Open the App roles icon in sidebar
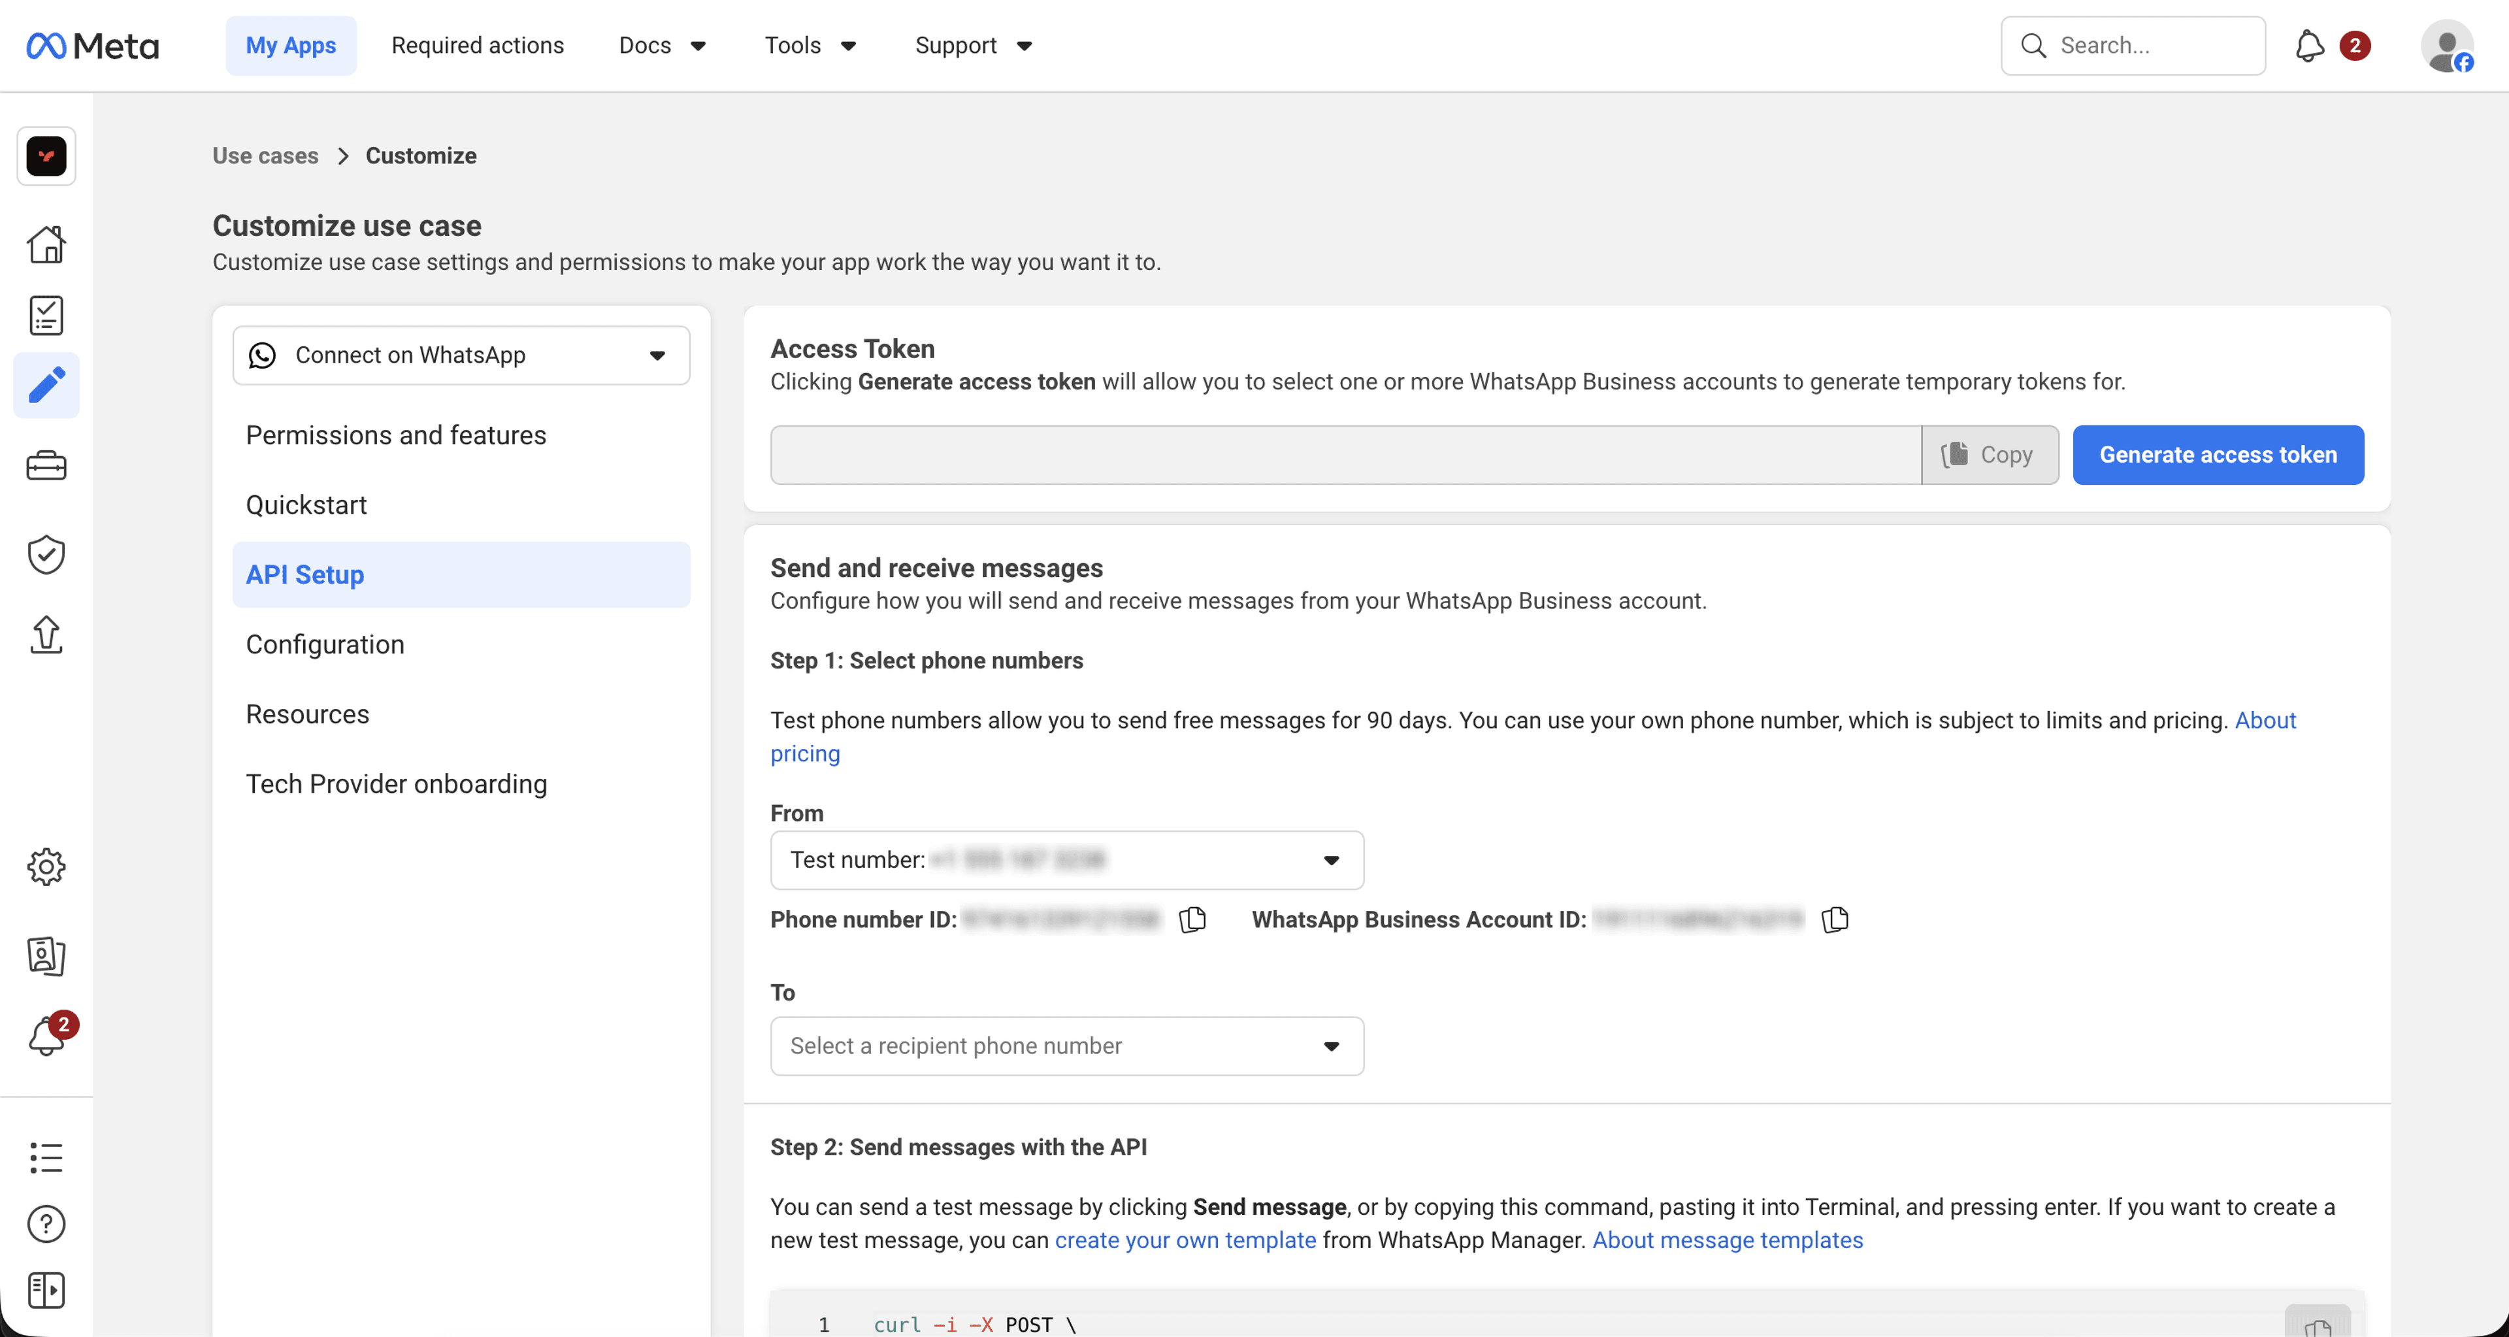Screen dimensions: 2509x1337 (46, 956)
